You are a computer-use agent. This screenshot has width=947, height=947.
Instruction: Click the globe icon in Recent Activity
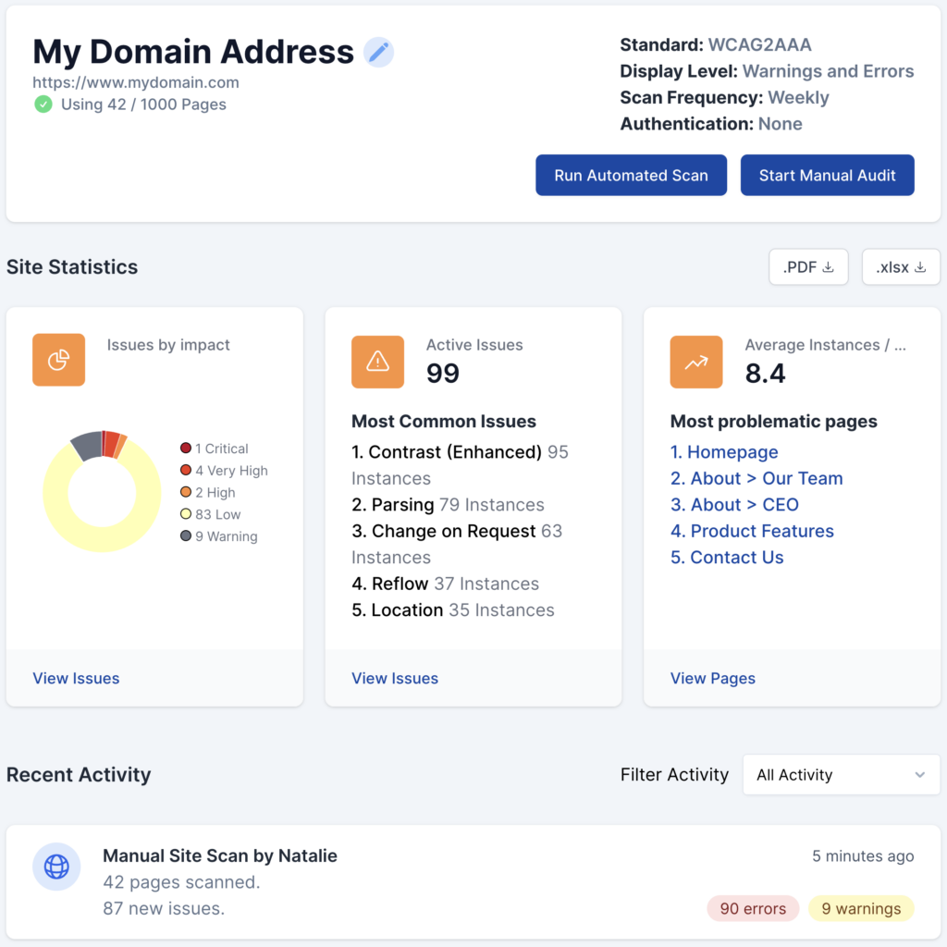click(x=56, y=867)
